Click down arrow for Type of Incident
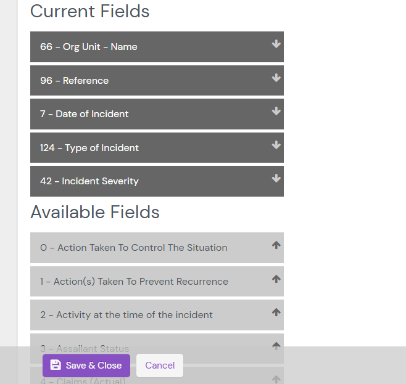Viewport: 406px width, 384px height. [276, 145]
